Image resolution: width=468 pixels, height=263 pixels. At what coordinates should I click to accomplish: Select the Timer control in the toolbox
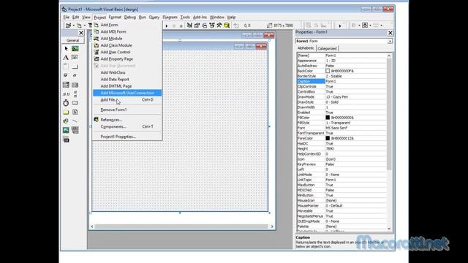coord(66,103)
